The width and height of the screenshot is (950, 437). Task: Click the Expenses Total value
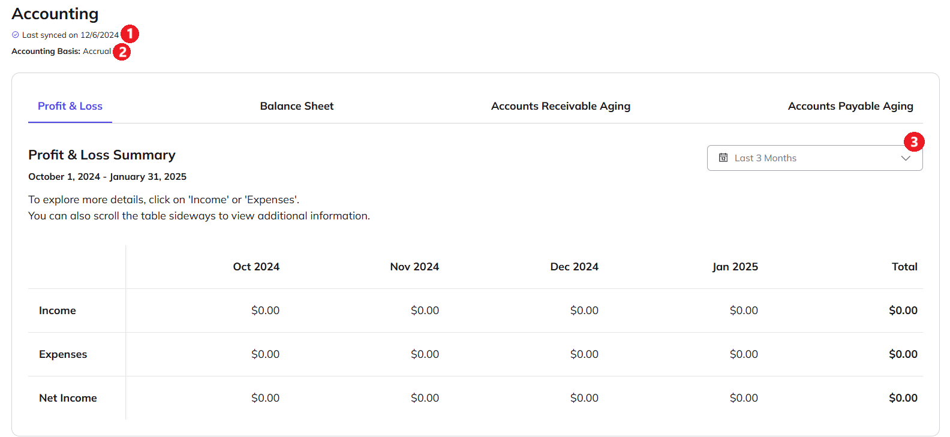click(x=903, y=354)
